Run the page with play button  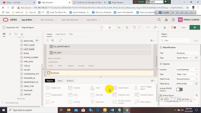point(195,27)
